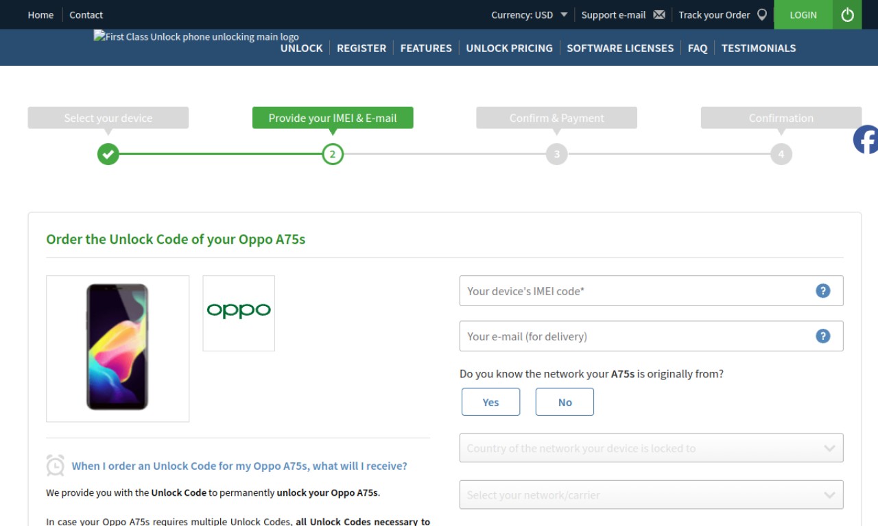878x526 pixels.
Task: Click the OPPO brand logo thumbnail
Action: [239, 313]
